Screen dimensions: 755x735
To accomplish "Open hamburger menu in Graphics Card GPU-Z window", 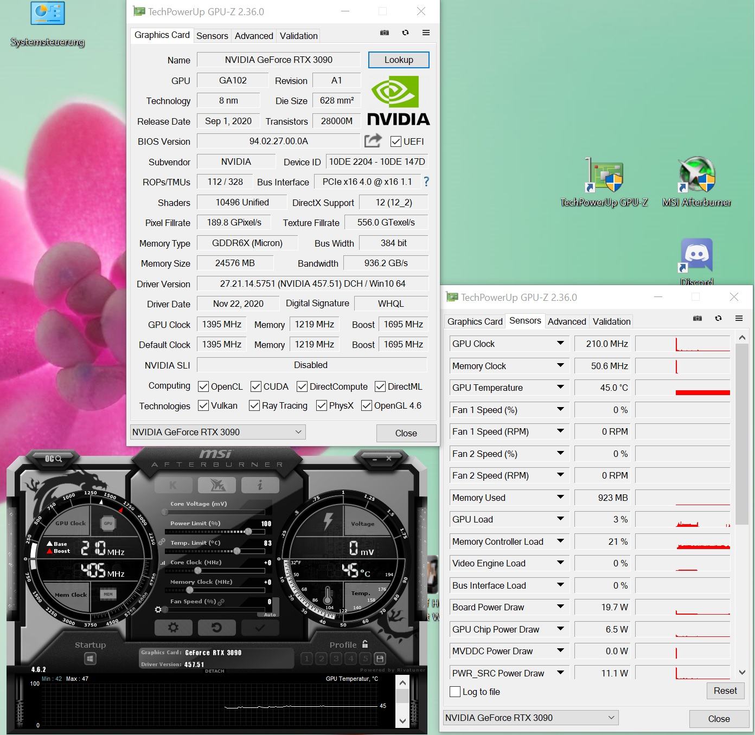I will (426, 33).
